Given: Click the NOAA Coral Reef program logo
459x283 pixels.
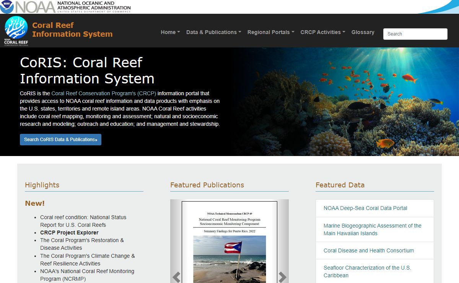Looking at the screenshot, I should [x=16, y=31].
